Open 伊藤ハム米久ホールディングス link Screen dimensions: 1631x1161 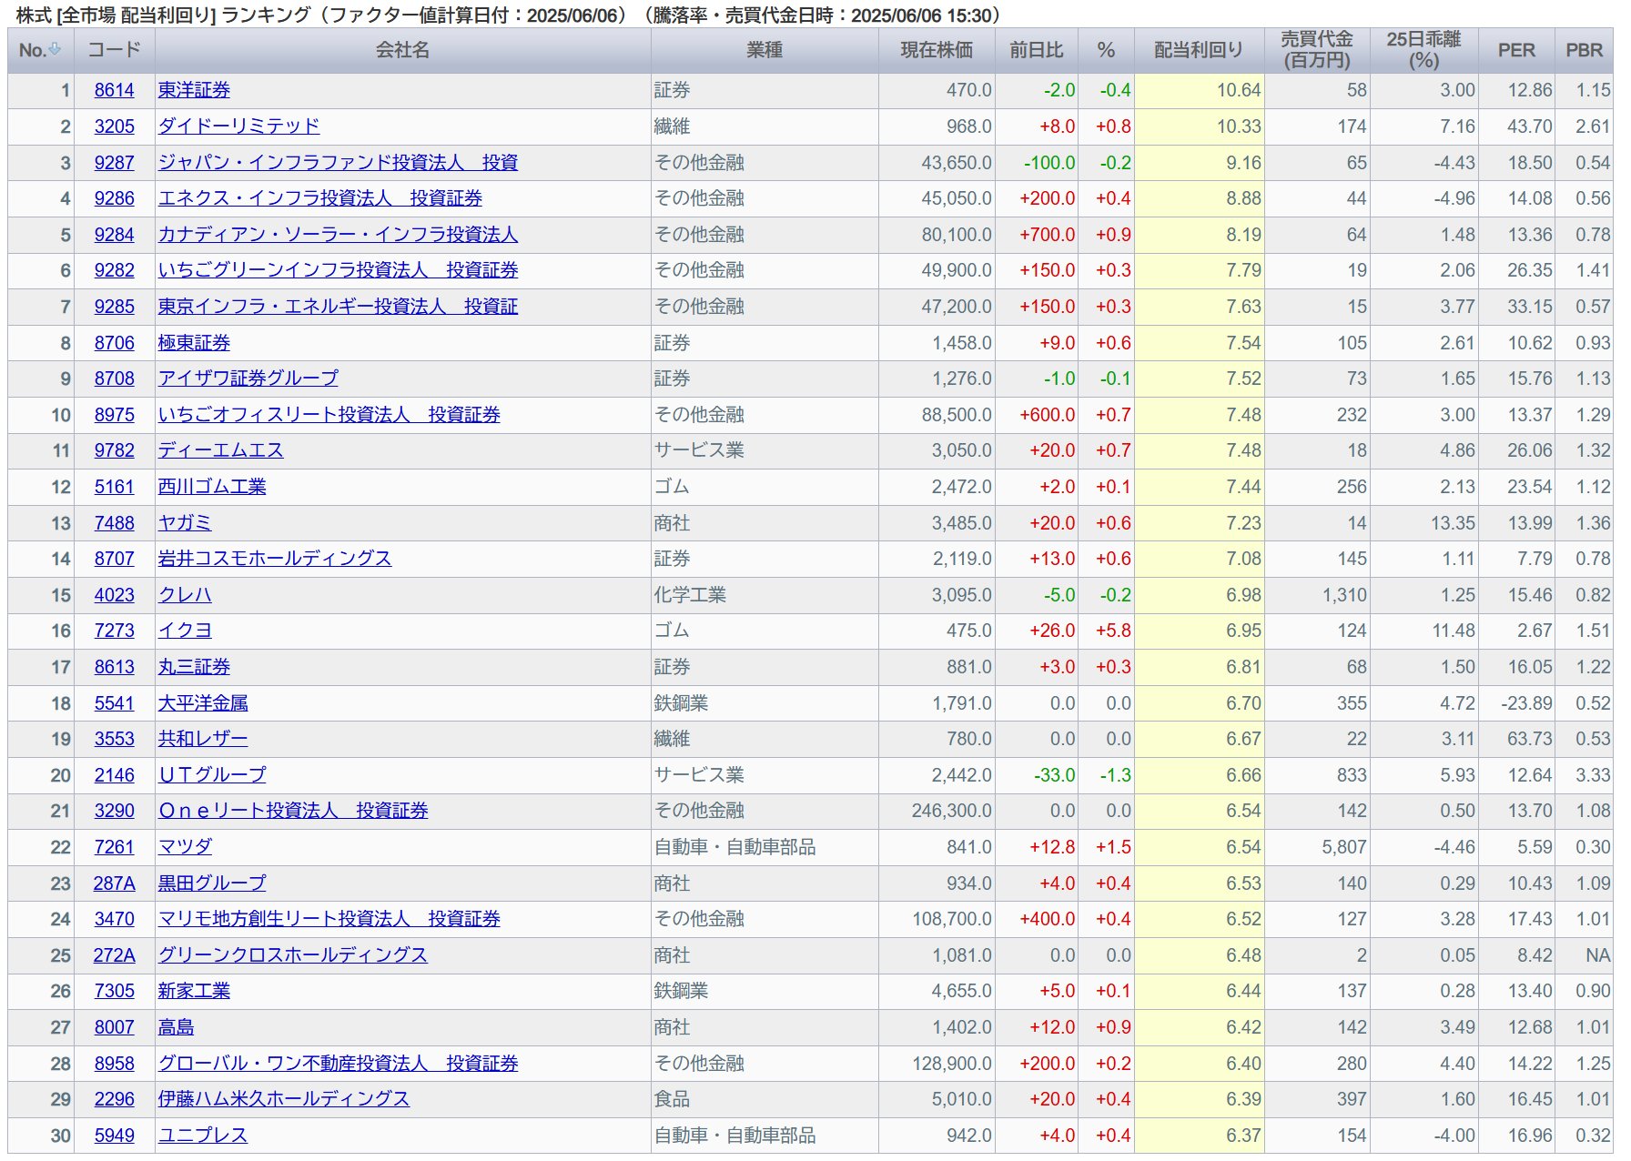click(x=284, y=1099)
